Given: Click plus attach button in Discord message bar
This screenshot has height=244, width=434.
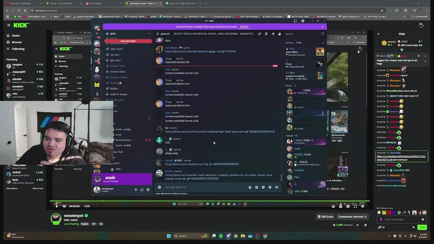Looking at the screenshot, I should tap(159, 187).
